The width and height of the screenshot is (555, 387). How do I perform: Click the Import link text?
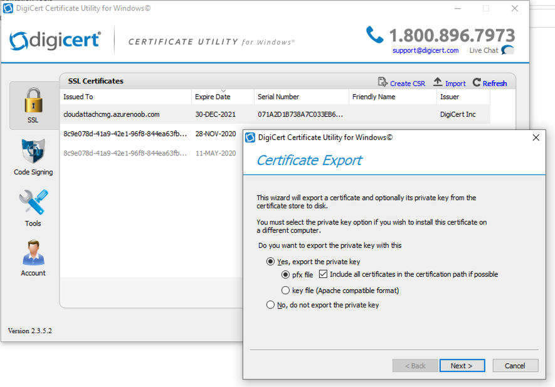[x=455, y=83]
